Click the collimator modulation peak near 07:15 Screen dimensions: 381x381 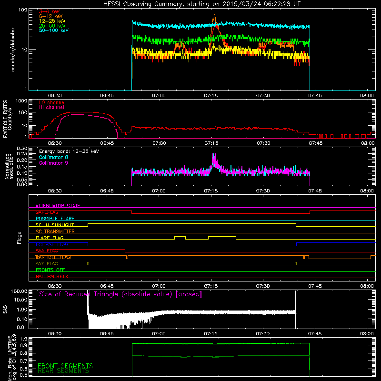pyautogui.click(x=214, y=156)
